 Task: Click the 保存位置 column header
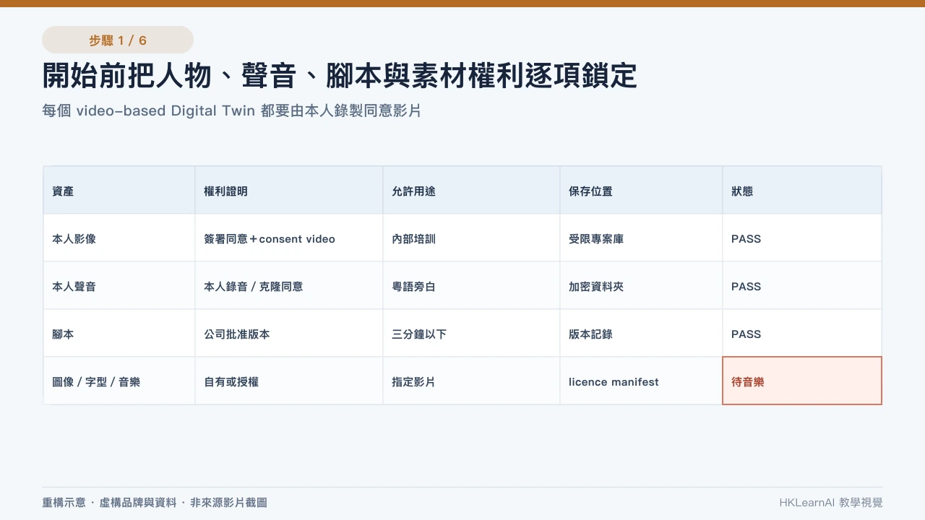641,191
